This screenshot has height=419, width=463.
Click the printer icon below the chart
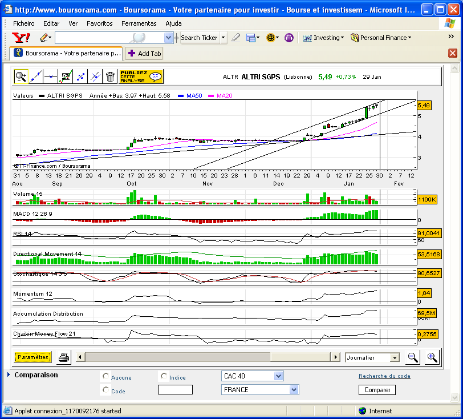pos(64,357)
